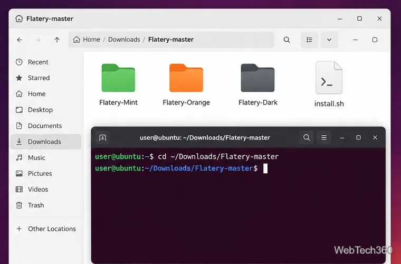Navigate up to parent folder
This screenshot has width=401, height=264.
(57, 40)
